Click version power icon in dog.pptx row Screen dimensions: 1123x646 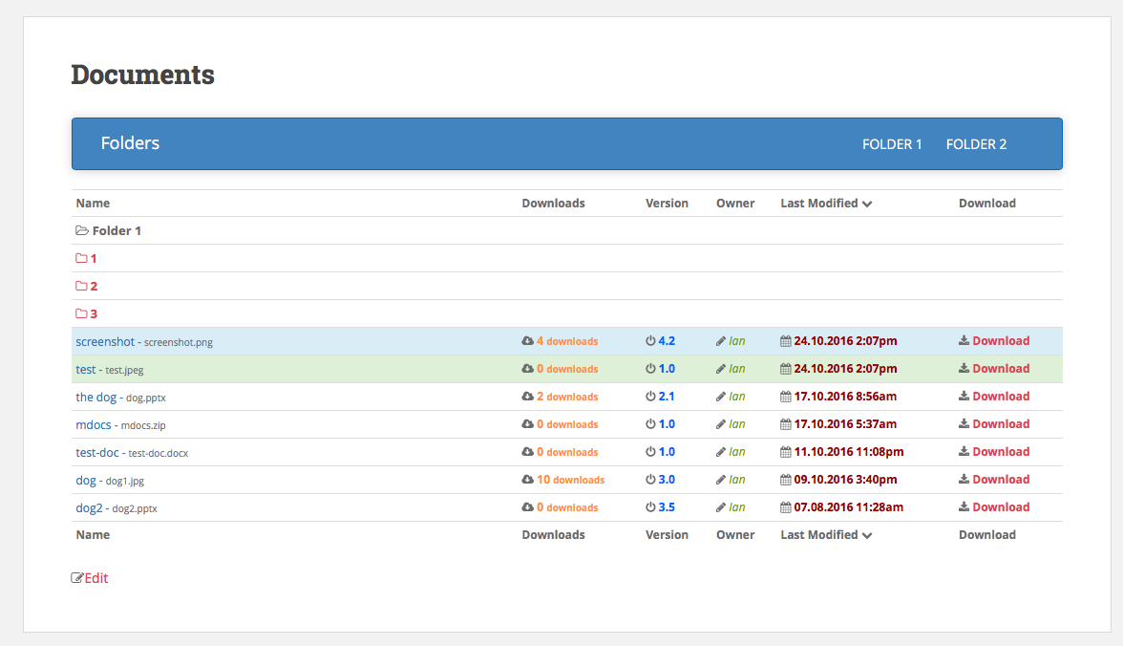tap(650, 397)
